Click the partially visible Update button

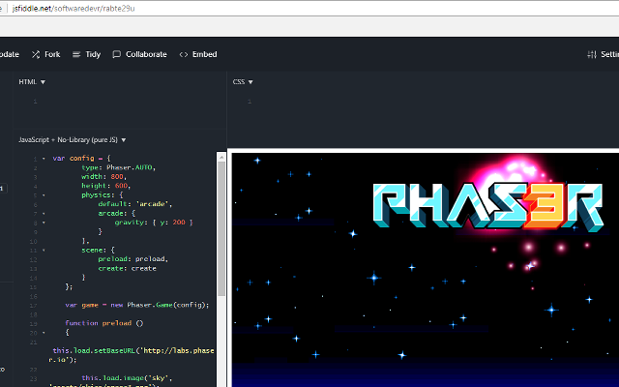click(9, 54)
